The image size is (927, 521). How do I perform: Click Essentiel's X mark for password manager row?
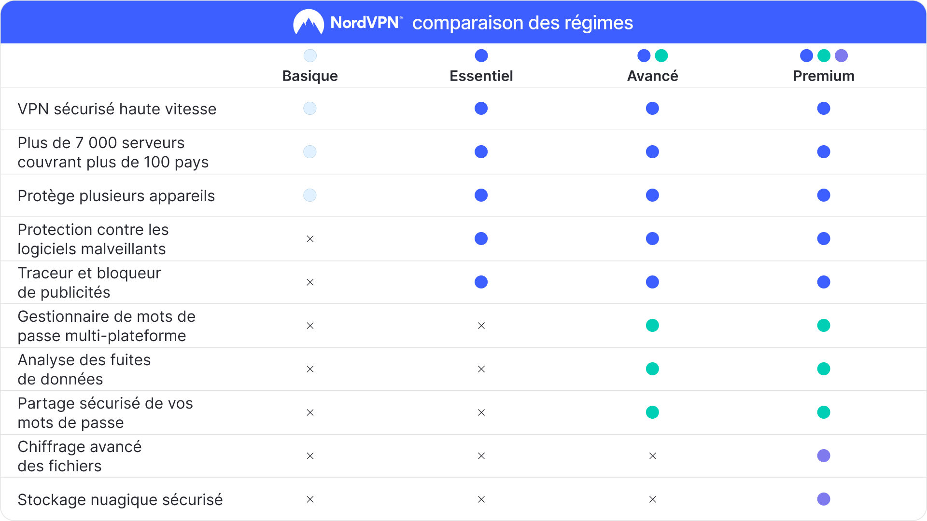pyautogui.click(x=481, y=326)
